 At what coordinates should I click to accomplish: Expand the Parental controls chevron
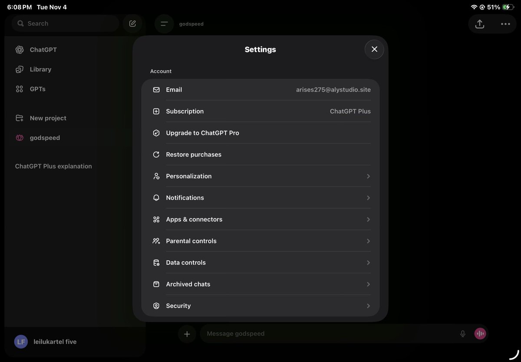368,241
